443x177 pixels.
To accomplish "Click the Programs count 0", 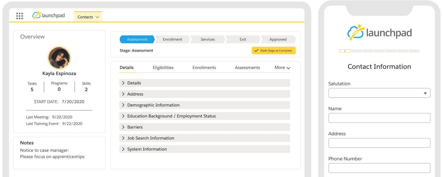I will point(59,89).
